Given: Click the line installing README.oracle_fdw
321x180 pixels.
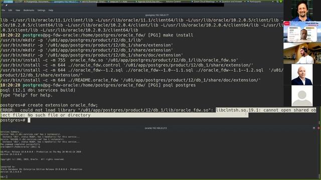Looking at the screenshot, I should (x=130, y=80).
